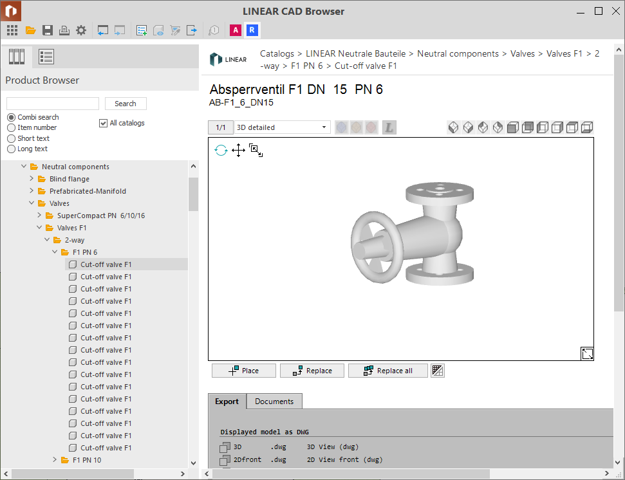Maximize preview with corner expand icon
The width and height of the screenshot is (625, 480).
[x=587, y=353]
